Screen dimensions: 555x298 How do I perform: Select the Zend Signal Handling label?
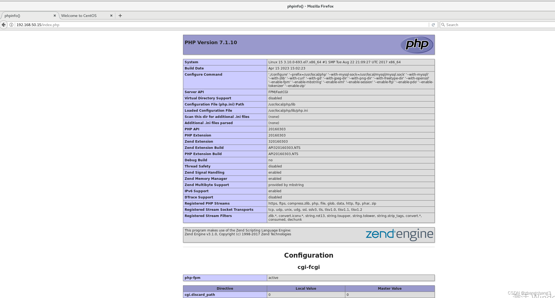pyautogui.click(x=205, y=173)
